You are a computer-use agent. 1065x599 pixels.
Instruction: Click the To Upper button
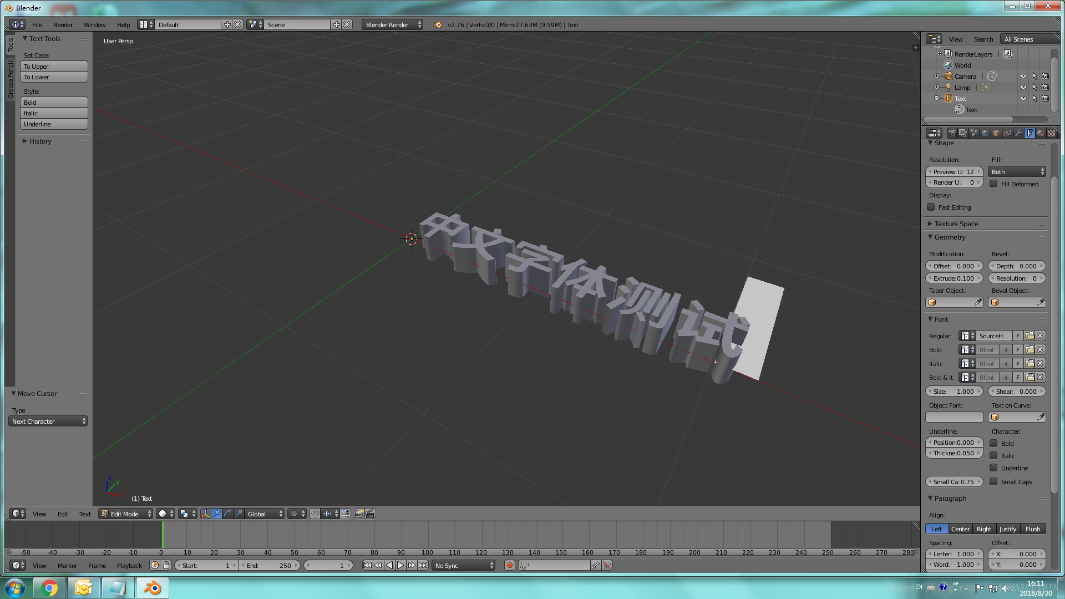[54, 67]
